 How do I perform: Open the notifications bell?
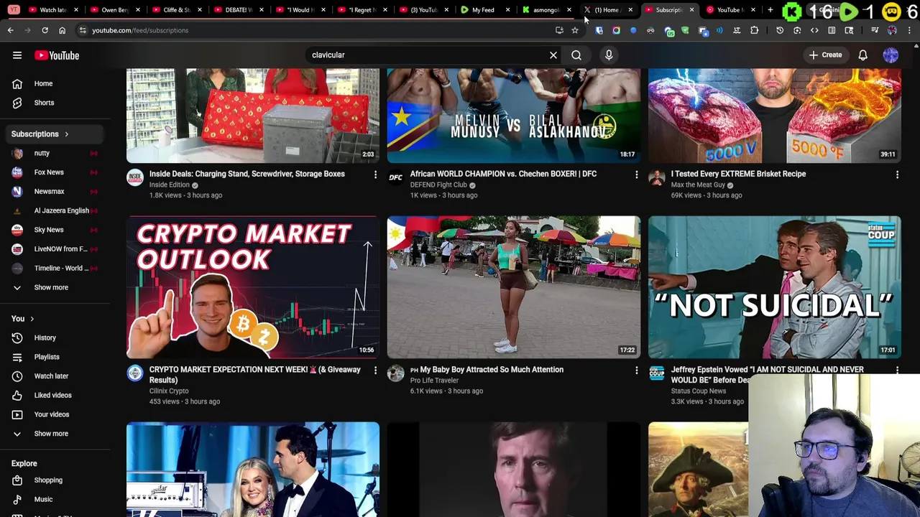pyautogui.click(x=863, y=55)
